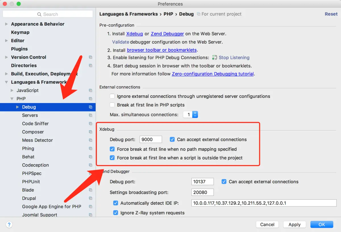The image size is (341, 232).
Task: Click Reset link at top right
Action: (x=331, y=14)
